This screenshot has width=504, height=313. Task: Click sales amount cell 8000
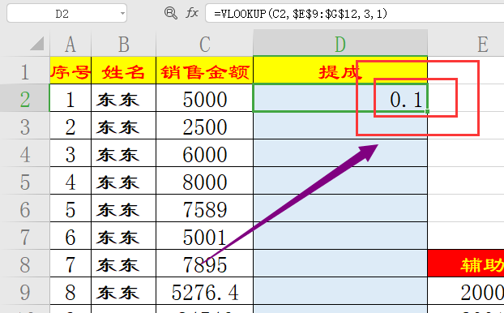pos(205,181)
